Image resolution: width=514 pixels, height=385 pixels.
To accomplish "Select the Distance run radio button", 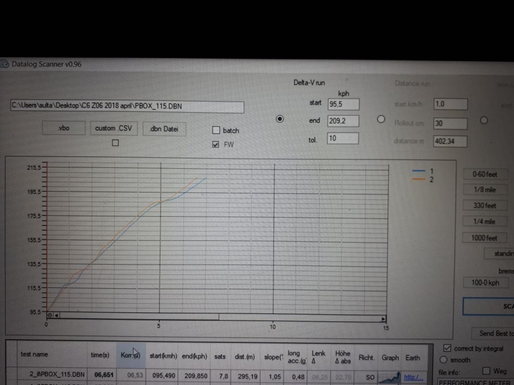I will click(x=381, y=119).
